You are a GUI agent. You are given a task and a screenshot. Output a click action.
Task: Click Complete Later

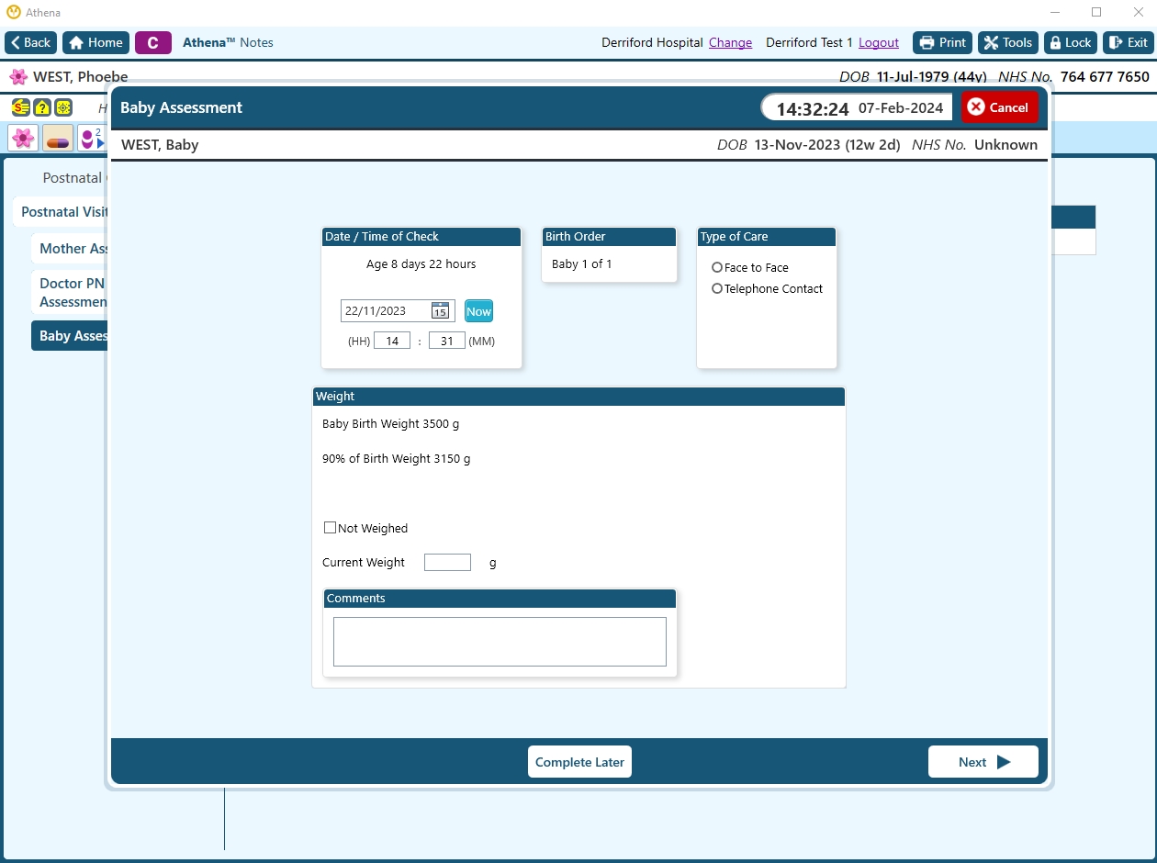click(579, 762)
